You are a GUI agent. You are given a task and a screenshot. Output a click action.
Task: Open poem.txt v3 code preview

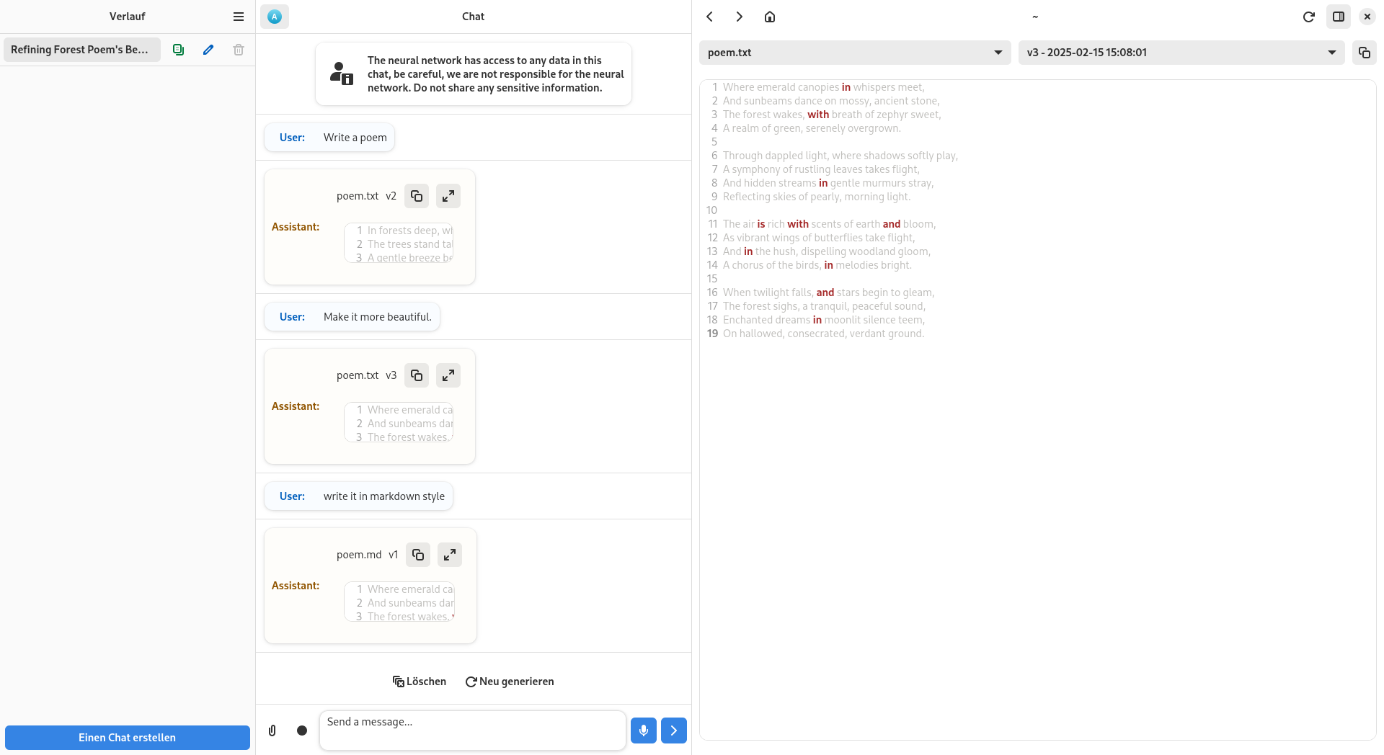[x=399, y=423]
